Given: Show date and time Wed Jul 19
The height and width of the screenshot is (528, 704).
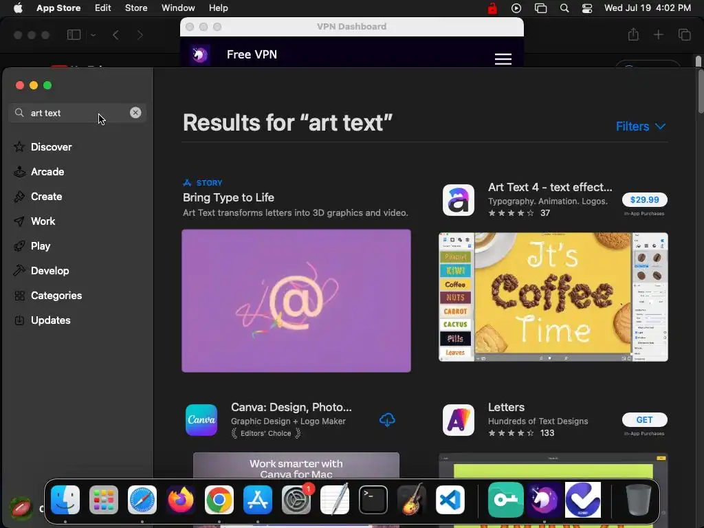Looking at the screenshot, I should 648,8.
